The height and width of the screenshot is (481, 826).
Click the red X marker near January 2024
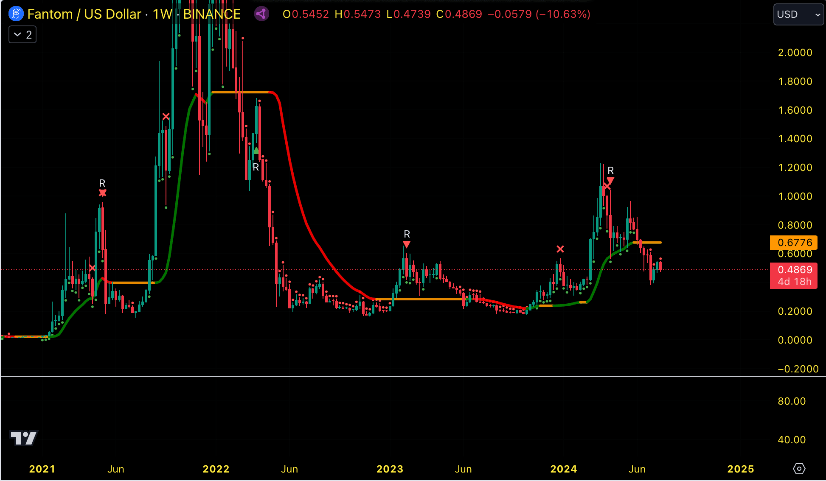click(x=560, y=249)
